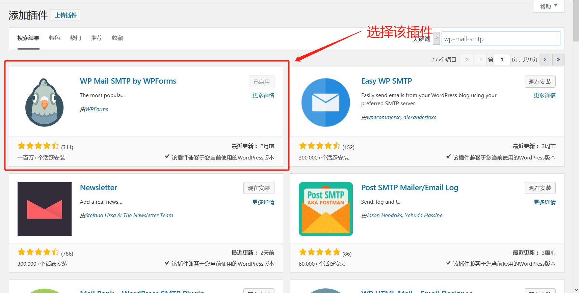The image size is (579, 293).
Task: Click the Easy WP SMTP envelope icon
Action: pyautogui.click(x=326, y=102)
